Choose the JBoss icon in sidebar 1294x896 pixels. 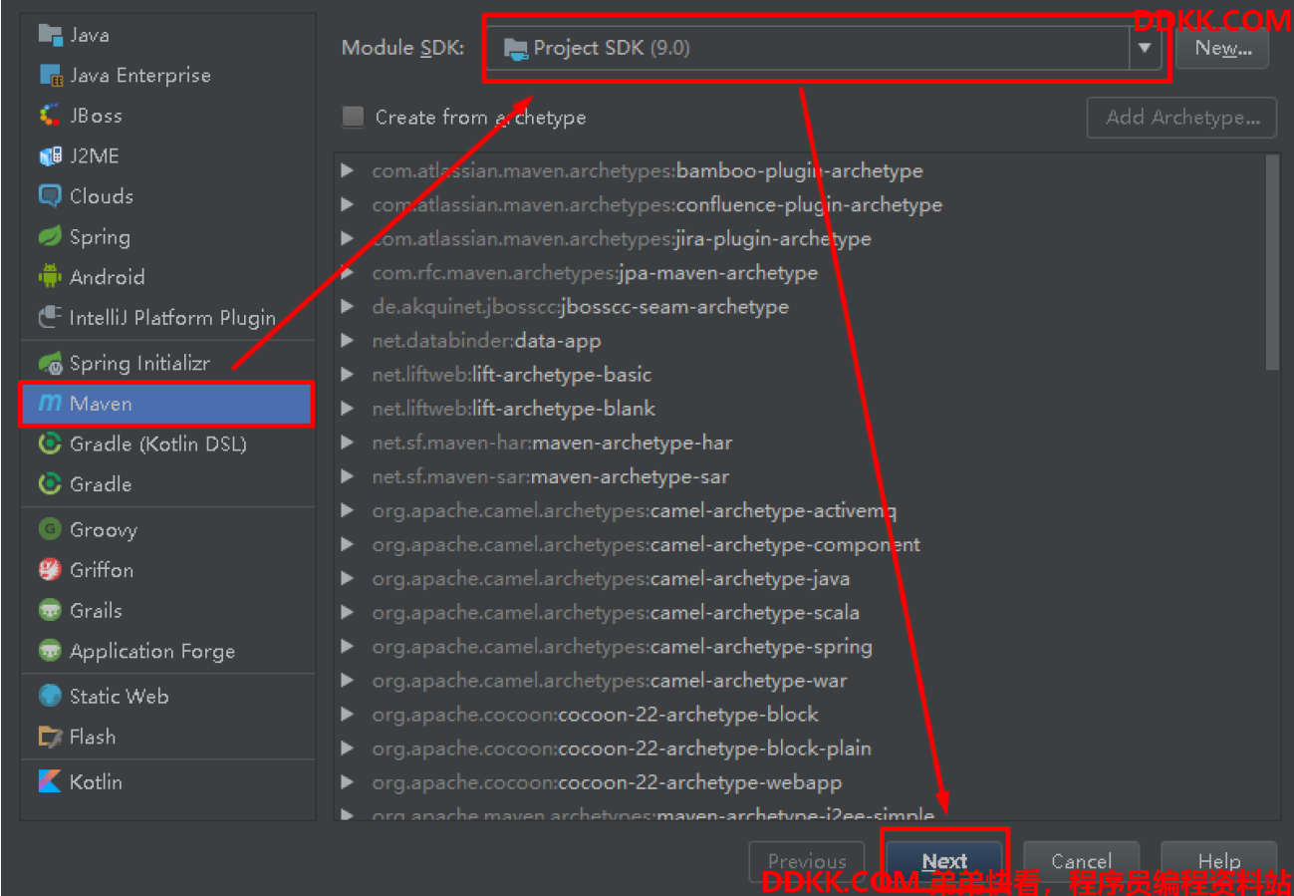(50, 116)
